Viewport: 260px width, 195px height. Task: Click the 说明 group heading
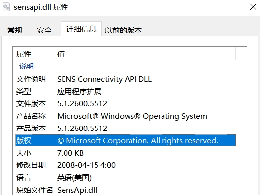pyautogui.click(x=27, y=66)
